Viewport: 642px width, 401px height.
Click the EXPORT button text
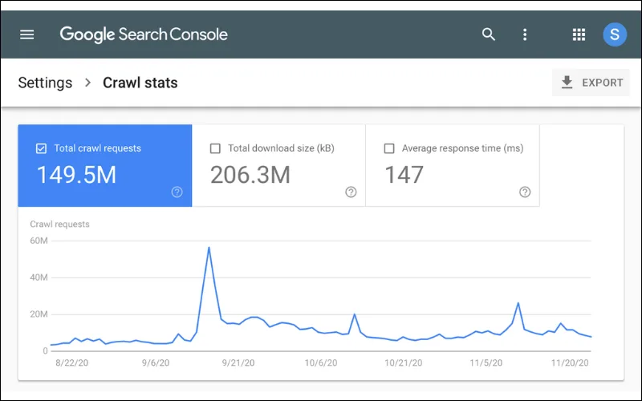[x=603, y=83]
